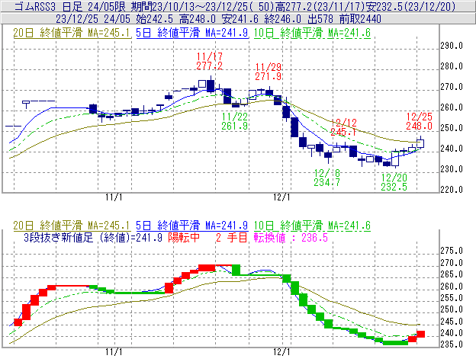Select the 12/1 date under three-line break chart
Screen dimensions: 476x362
point(281,352)
